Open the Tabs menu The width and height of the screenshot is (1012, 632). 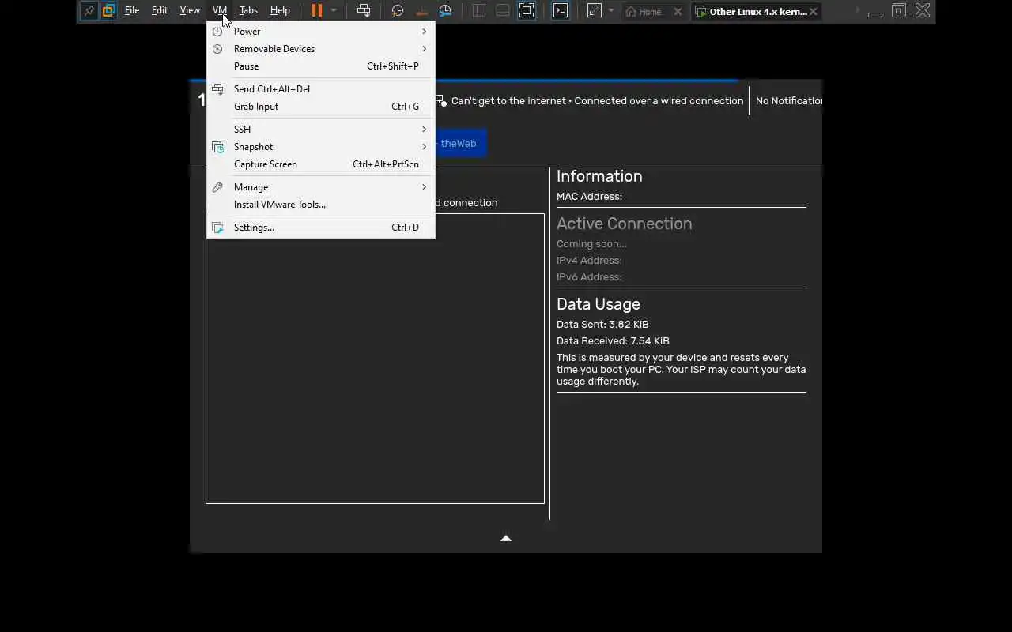point(248,10)
